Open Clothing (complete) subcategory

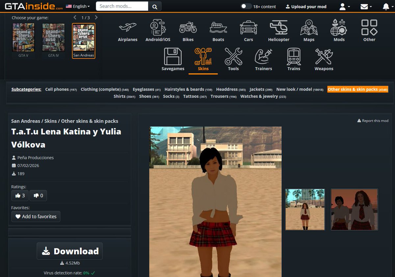105,89
